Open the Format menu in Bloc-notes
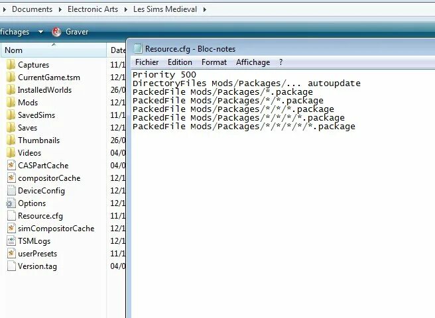Image resolution: width=435 pixels, height=318 pixels. click(x=214, y=62)
